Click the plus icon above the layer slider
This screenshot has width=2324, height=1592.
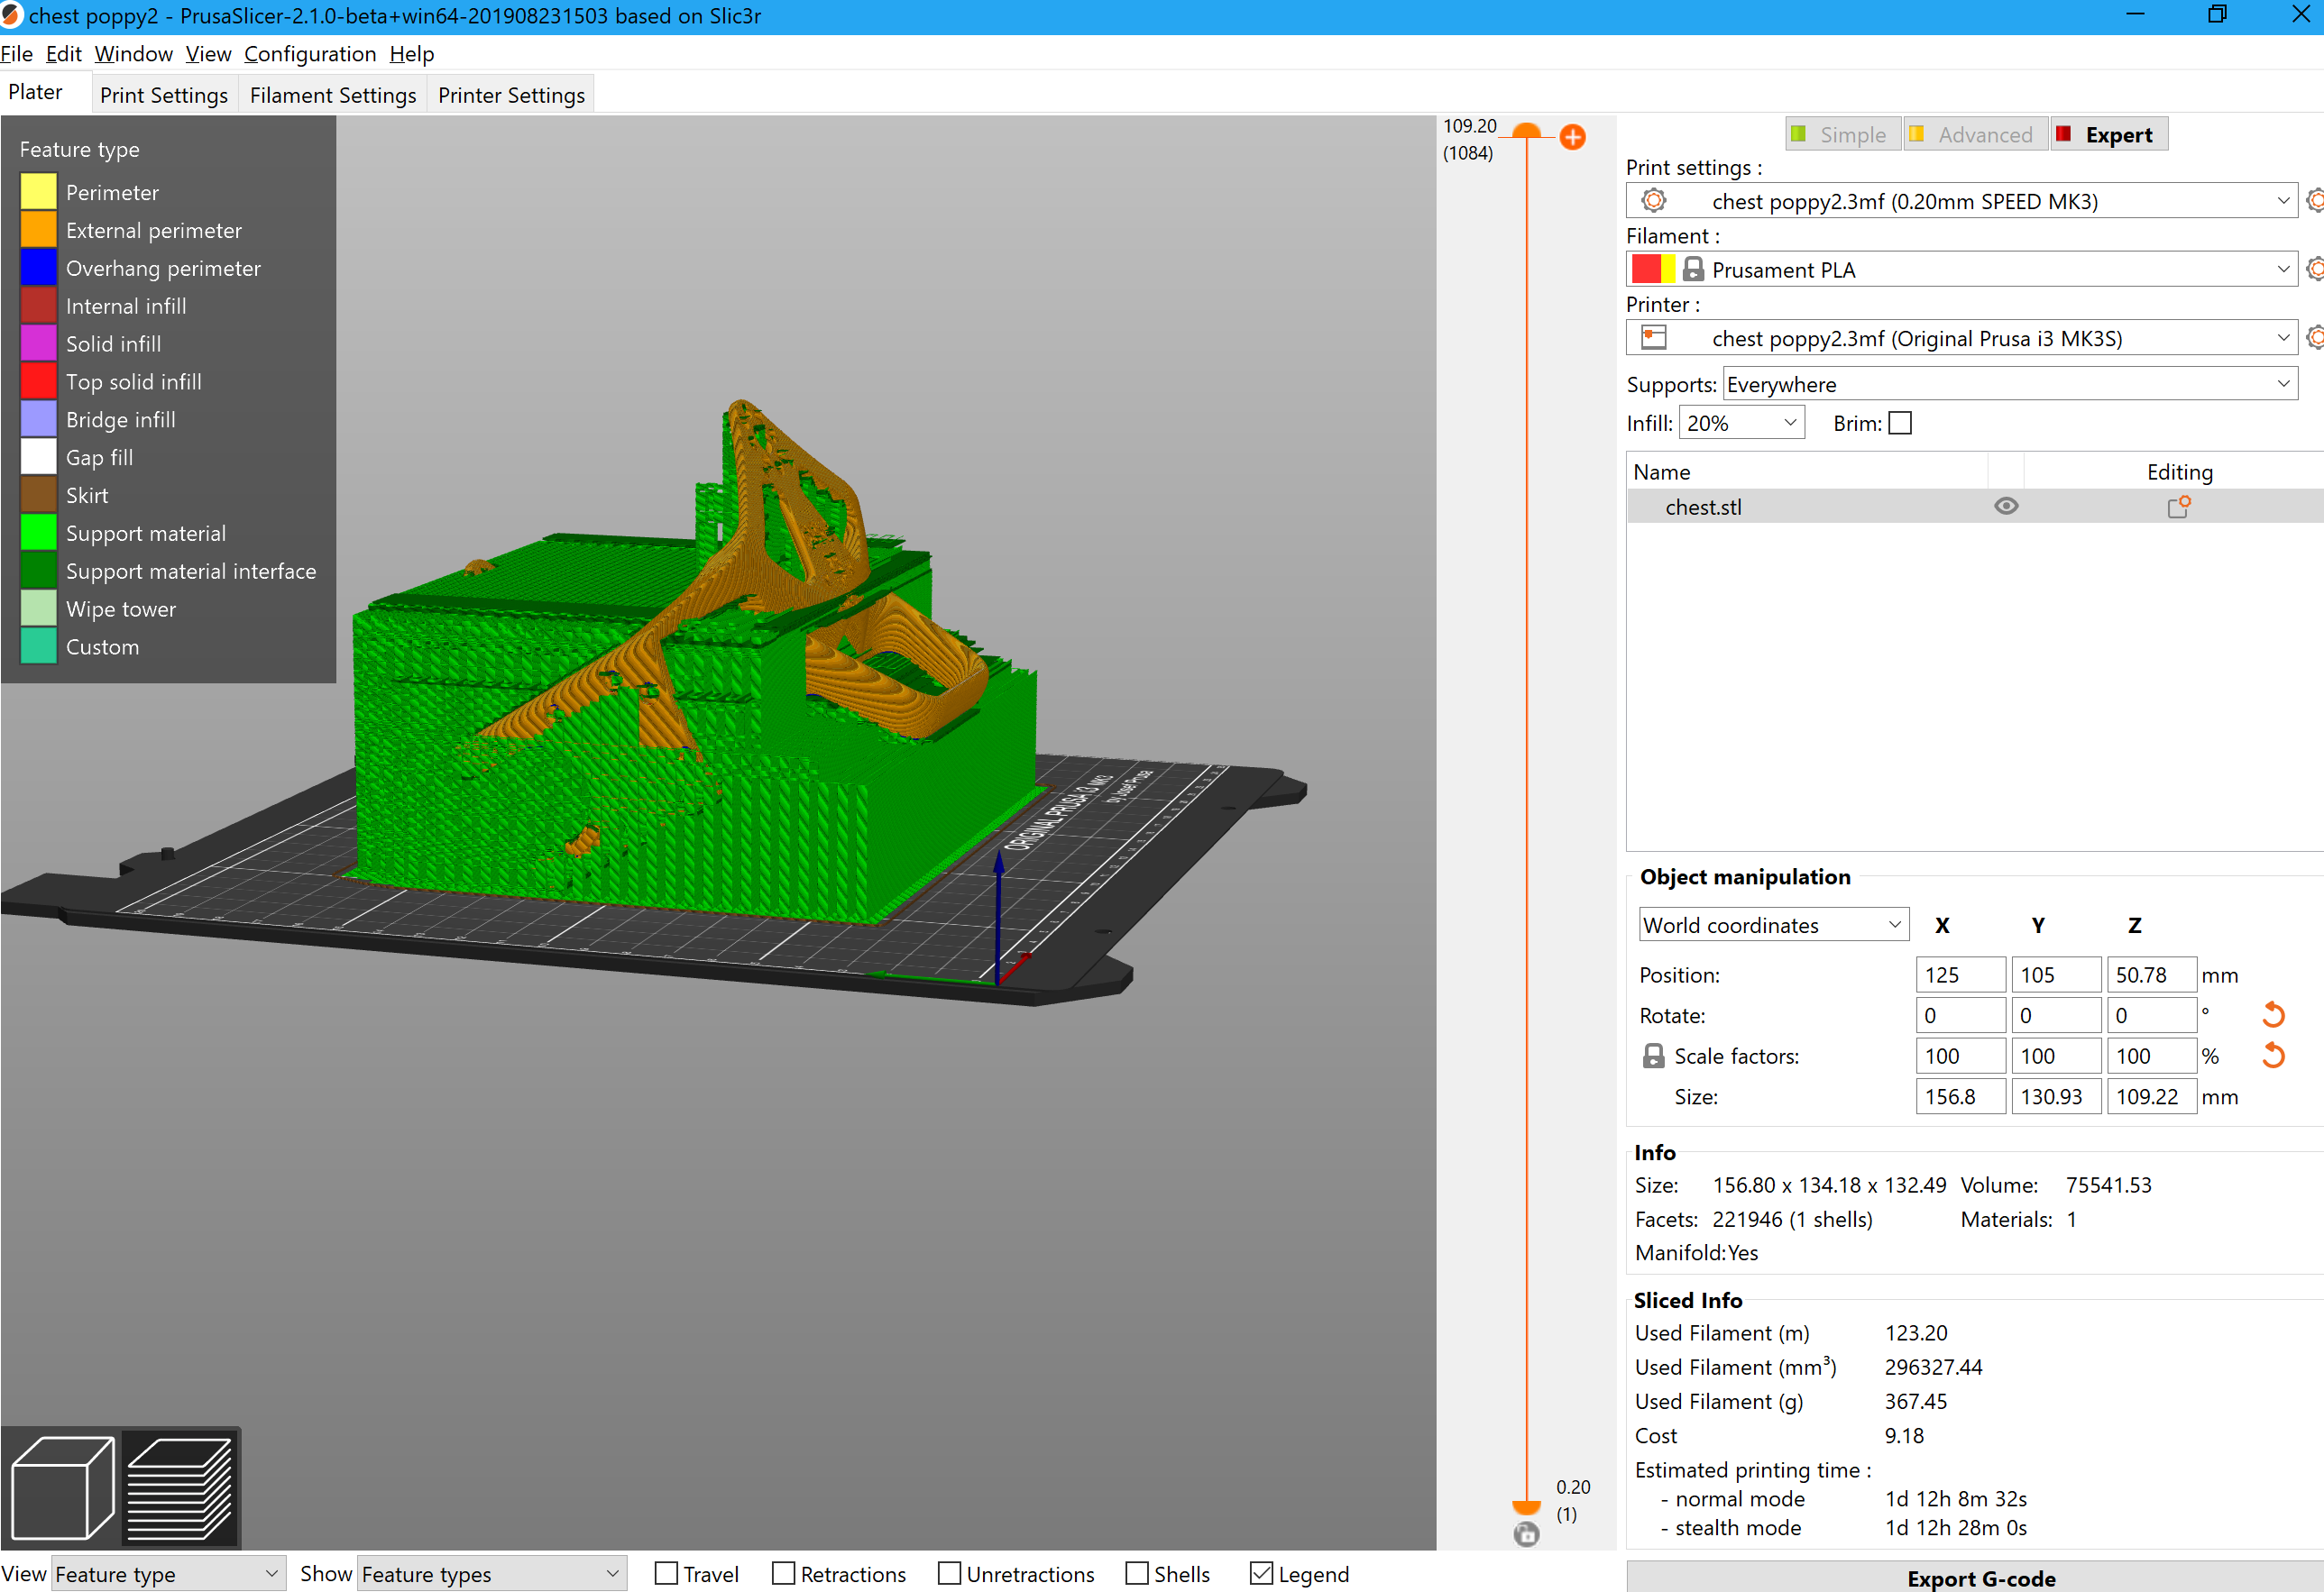[x=1572, y=137]
